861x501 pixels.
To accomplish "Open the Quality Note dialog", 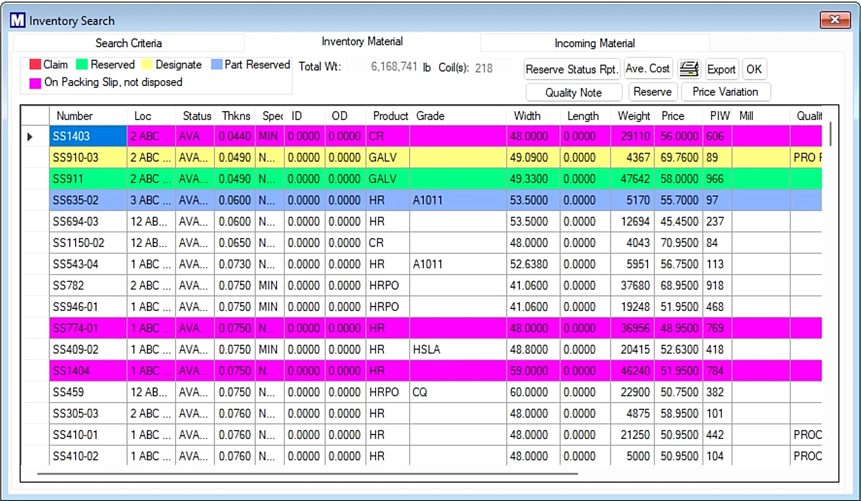I will click(x=573, y=92).
